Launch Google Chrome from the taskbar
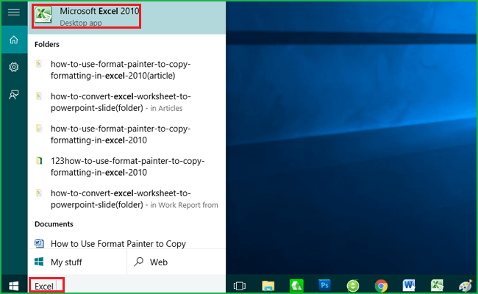This screenshot has height=294, width=478. [381, 285]
